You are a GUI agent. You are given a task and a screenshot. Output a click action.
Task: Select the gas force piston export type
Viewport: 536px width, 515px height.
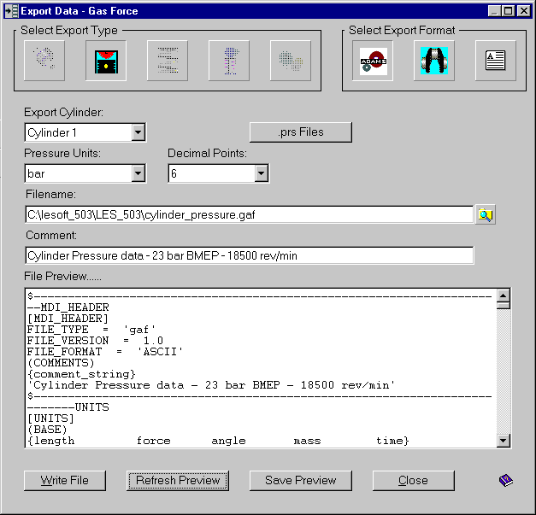[x=106, y=61]
